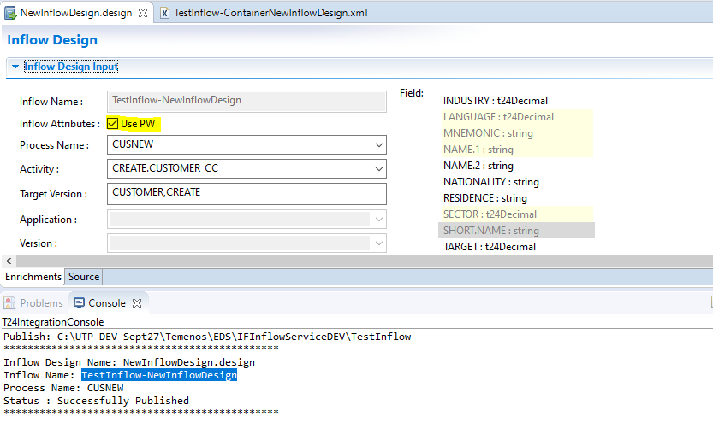Open the Process Name dropdown
The height and width of the screenshot is (440, 713).
(379, 145)
